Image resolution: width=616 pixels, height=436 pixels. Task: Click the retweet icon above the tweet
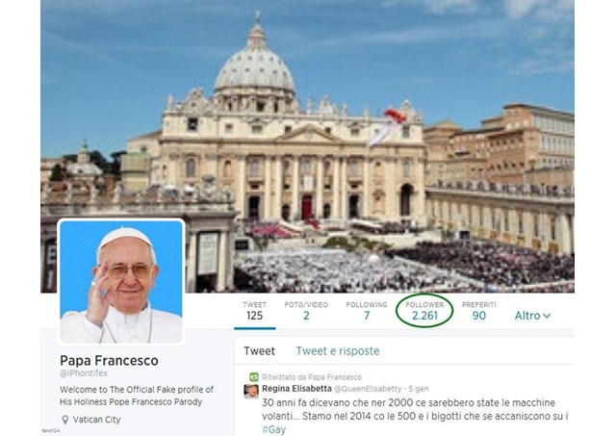(254, 377)
